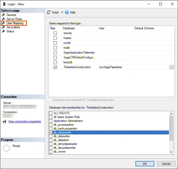Click the Cancel button
The image size is (178, 169).
coord(166,164)
